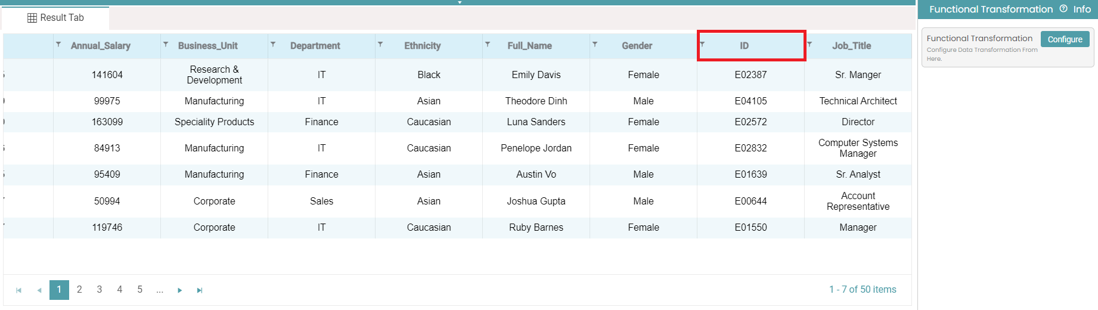Select the Emily Davis name cell
The image size is (1098, 310).
(x=536, y=75)
